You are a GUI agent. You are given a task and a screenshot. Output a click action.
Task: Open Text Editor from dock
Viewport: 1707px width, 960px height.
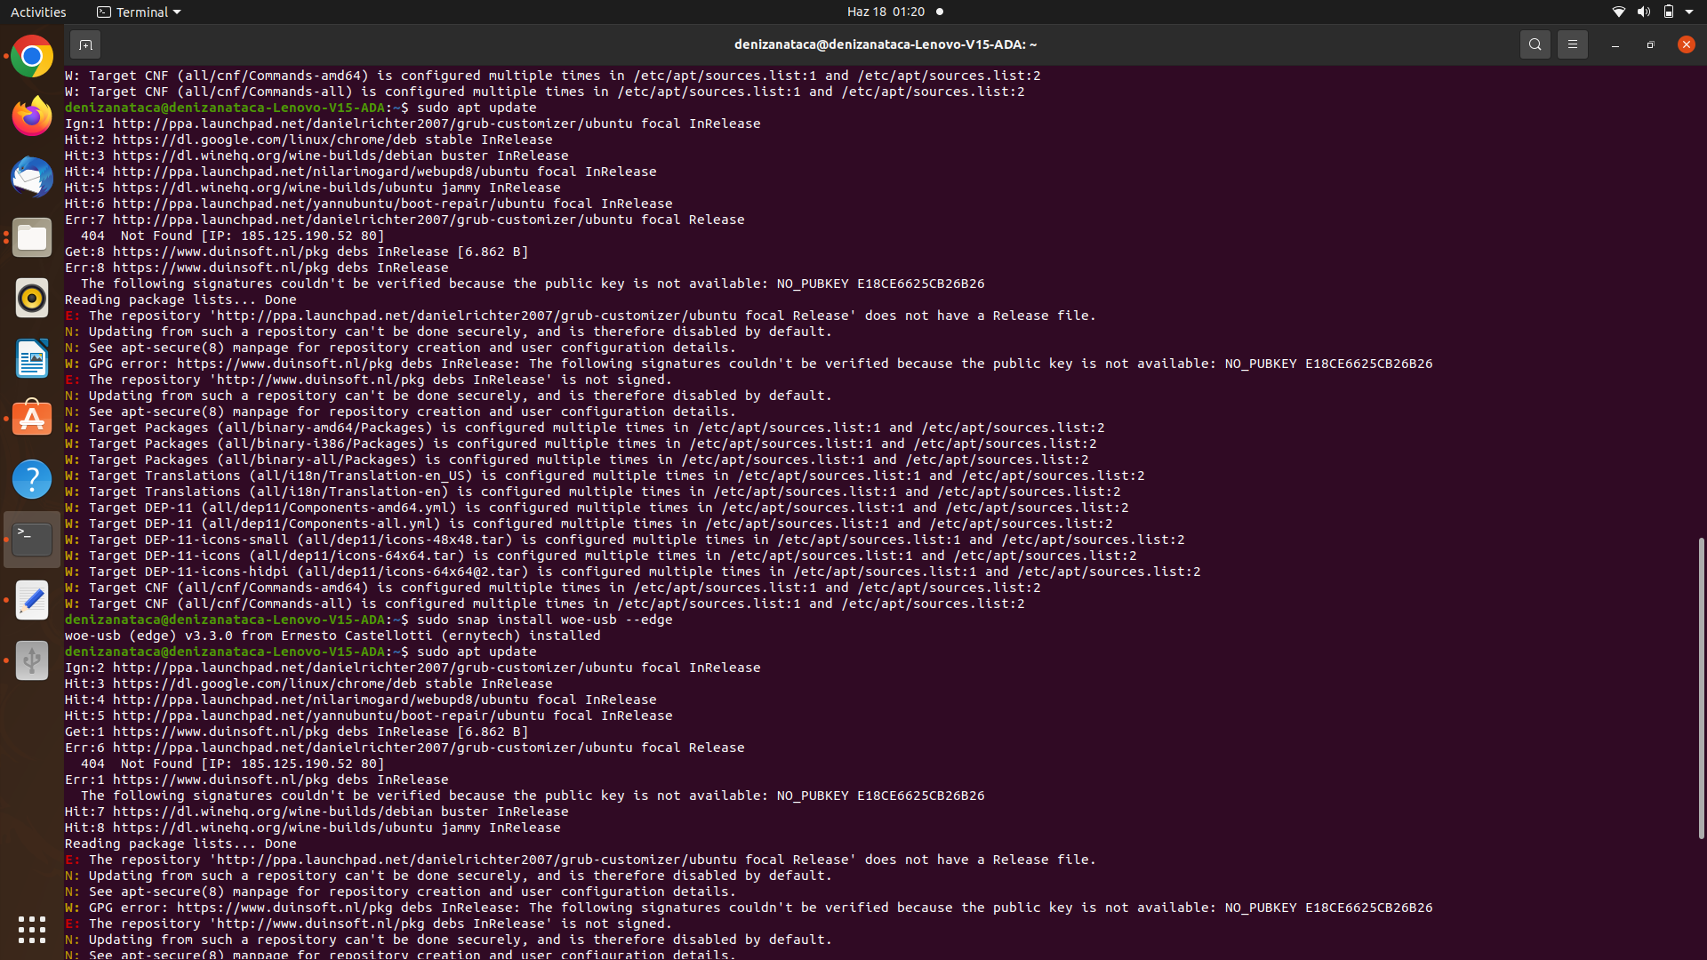click(x=32, y=600)
